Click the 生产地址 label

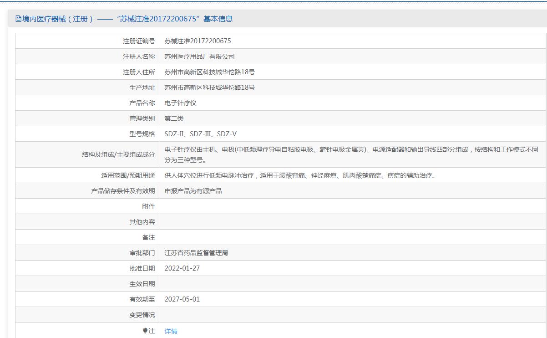142,87
